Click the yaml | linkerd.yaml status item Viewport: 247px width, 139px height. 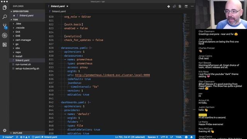44,137
